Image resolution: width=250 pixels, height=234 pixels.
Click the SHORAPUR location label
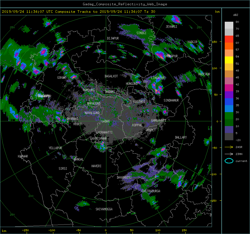171,56
